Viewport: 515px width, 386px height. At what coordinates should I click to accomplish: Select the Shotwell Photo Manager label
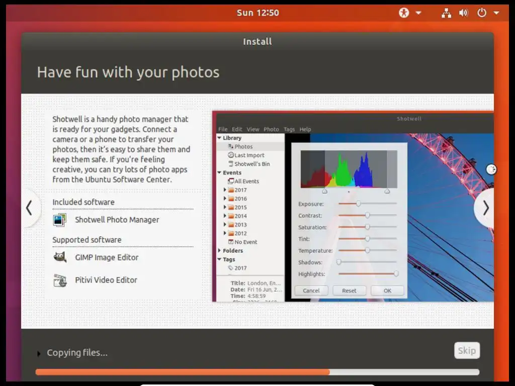point(117,220)
